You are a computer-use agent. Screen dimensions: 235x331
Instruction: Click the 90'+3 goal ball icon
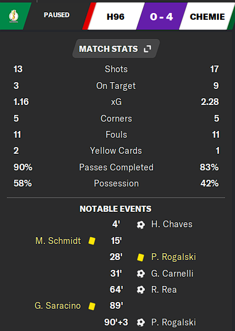tap(141, 322)
